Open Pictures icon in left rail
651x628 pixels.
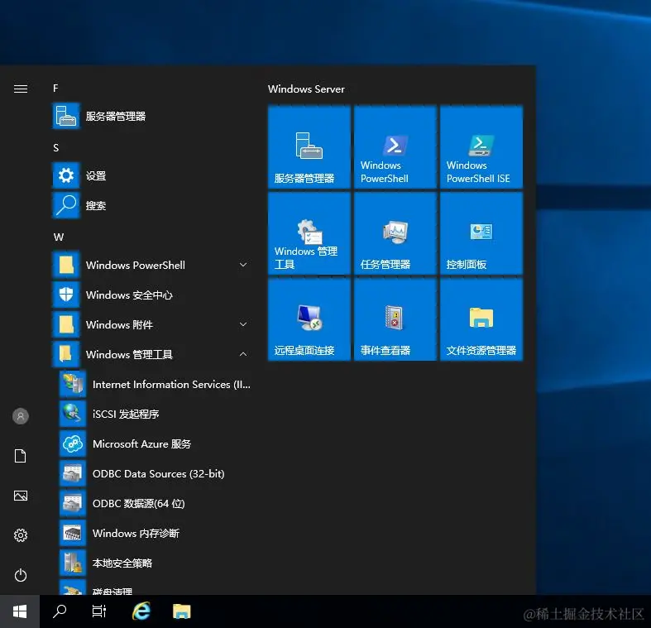click(x=21, y=496)
